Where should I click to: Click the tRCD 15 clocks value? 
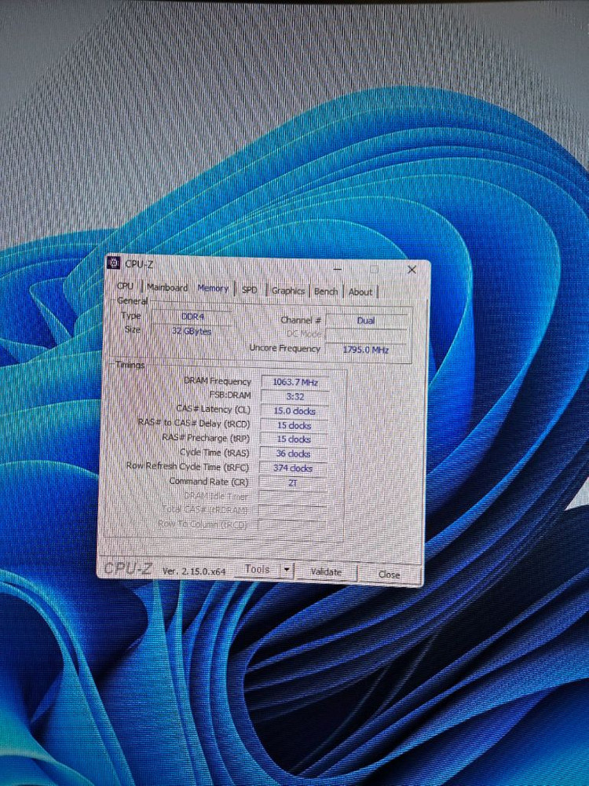point(294,425)
